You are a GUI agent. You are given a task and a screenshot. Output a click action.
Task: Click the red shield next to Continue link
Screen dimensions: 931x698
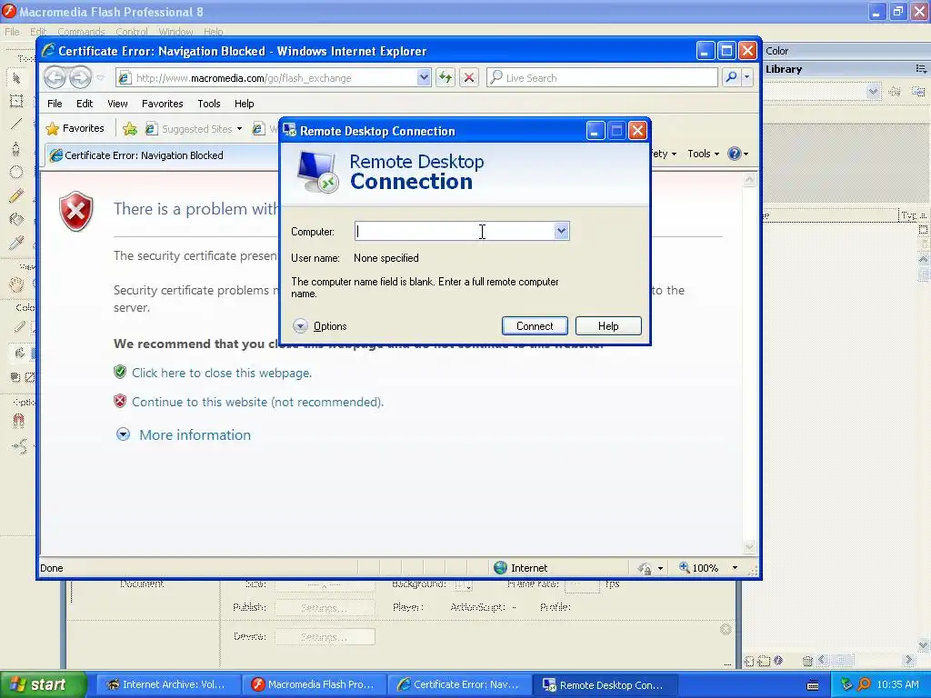[120, 401]
